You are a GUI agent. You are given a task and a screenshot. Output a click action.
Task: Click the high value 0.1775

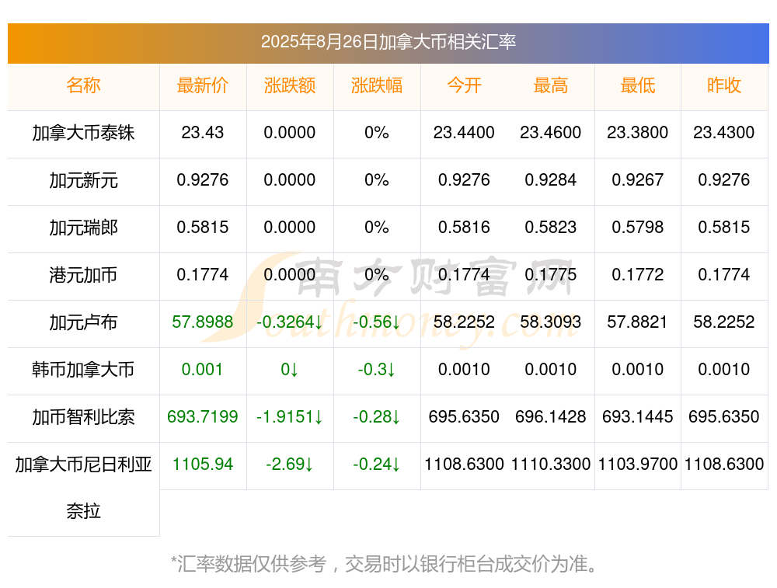(551, 274)
